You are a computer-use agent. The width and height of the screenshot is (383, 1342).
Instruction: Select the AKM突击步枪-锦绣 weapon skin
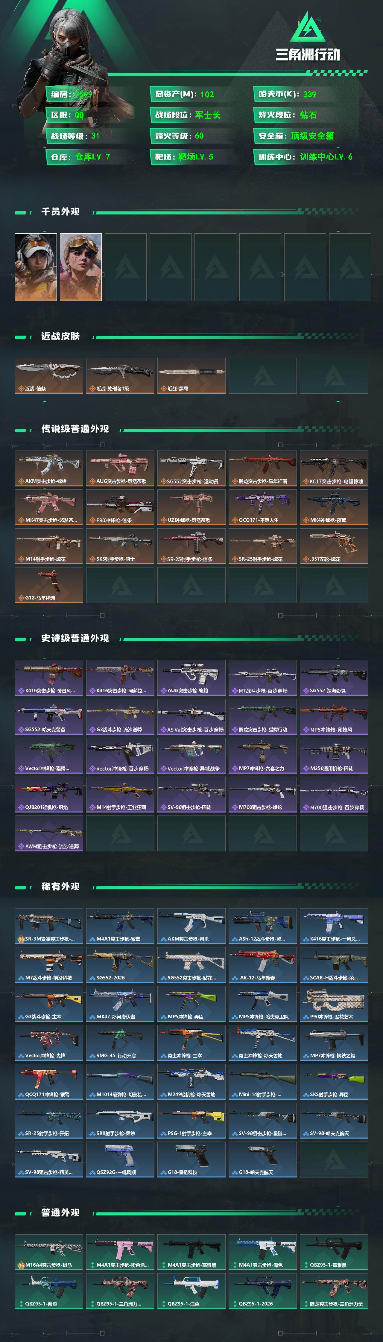(x=49, y=468)
